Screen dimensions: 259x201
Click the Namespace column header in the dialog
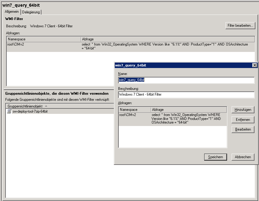pyautogui.click(x=134, y=109)
